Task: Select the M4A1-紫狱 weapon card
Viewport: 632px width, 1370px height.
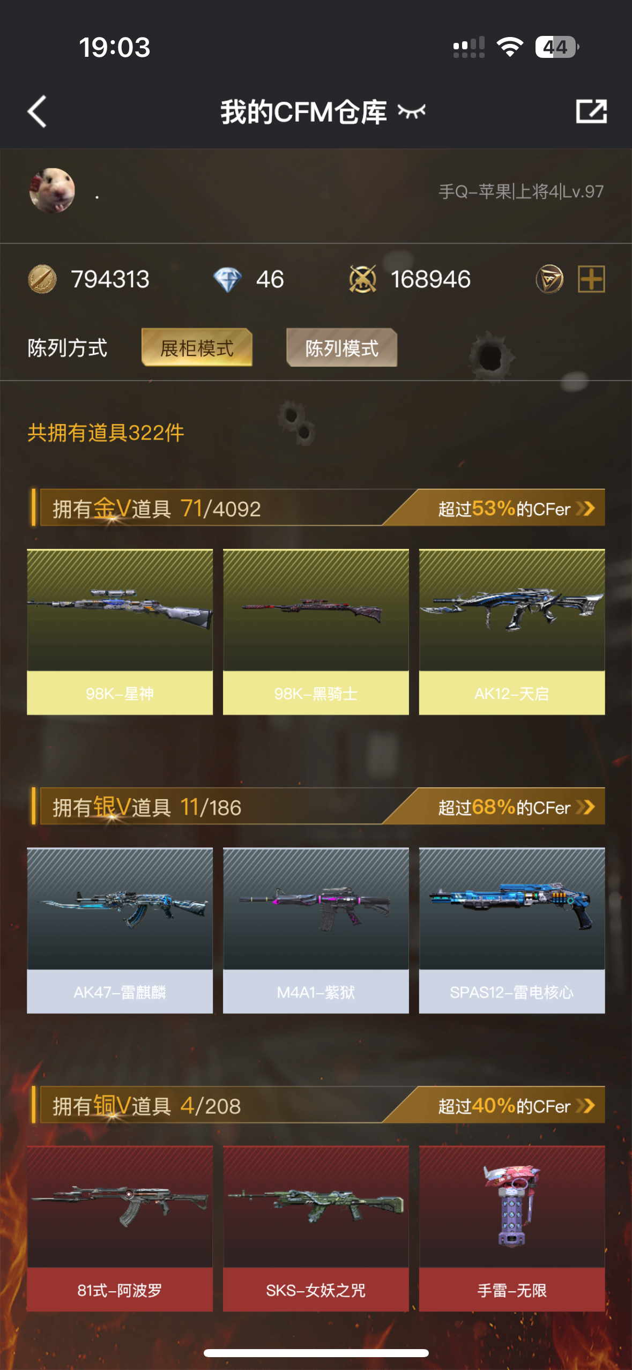Action: click(316, 930)
